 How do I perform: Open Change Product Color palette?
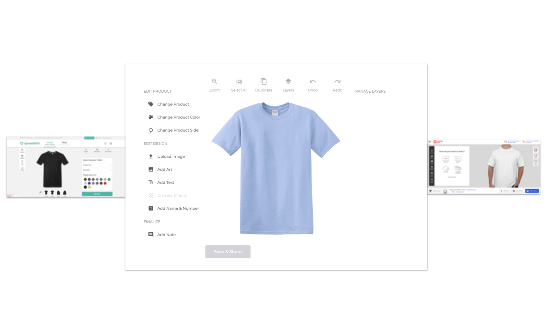(174, 117)
